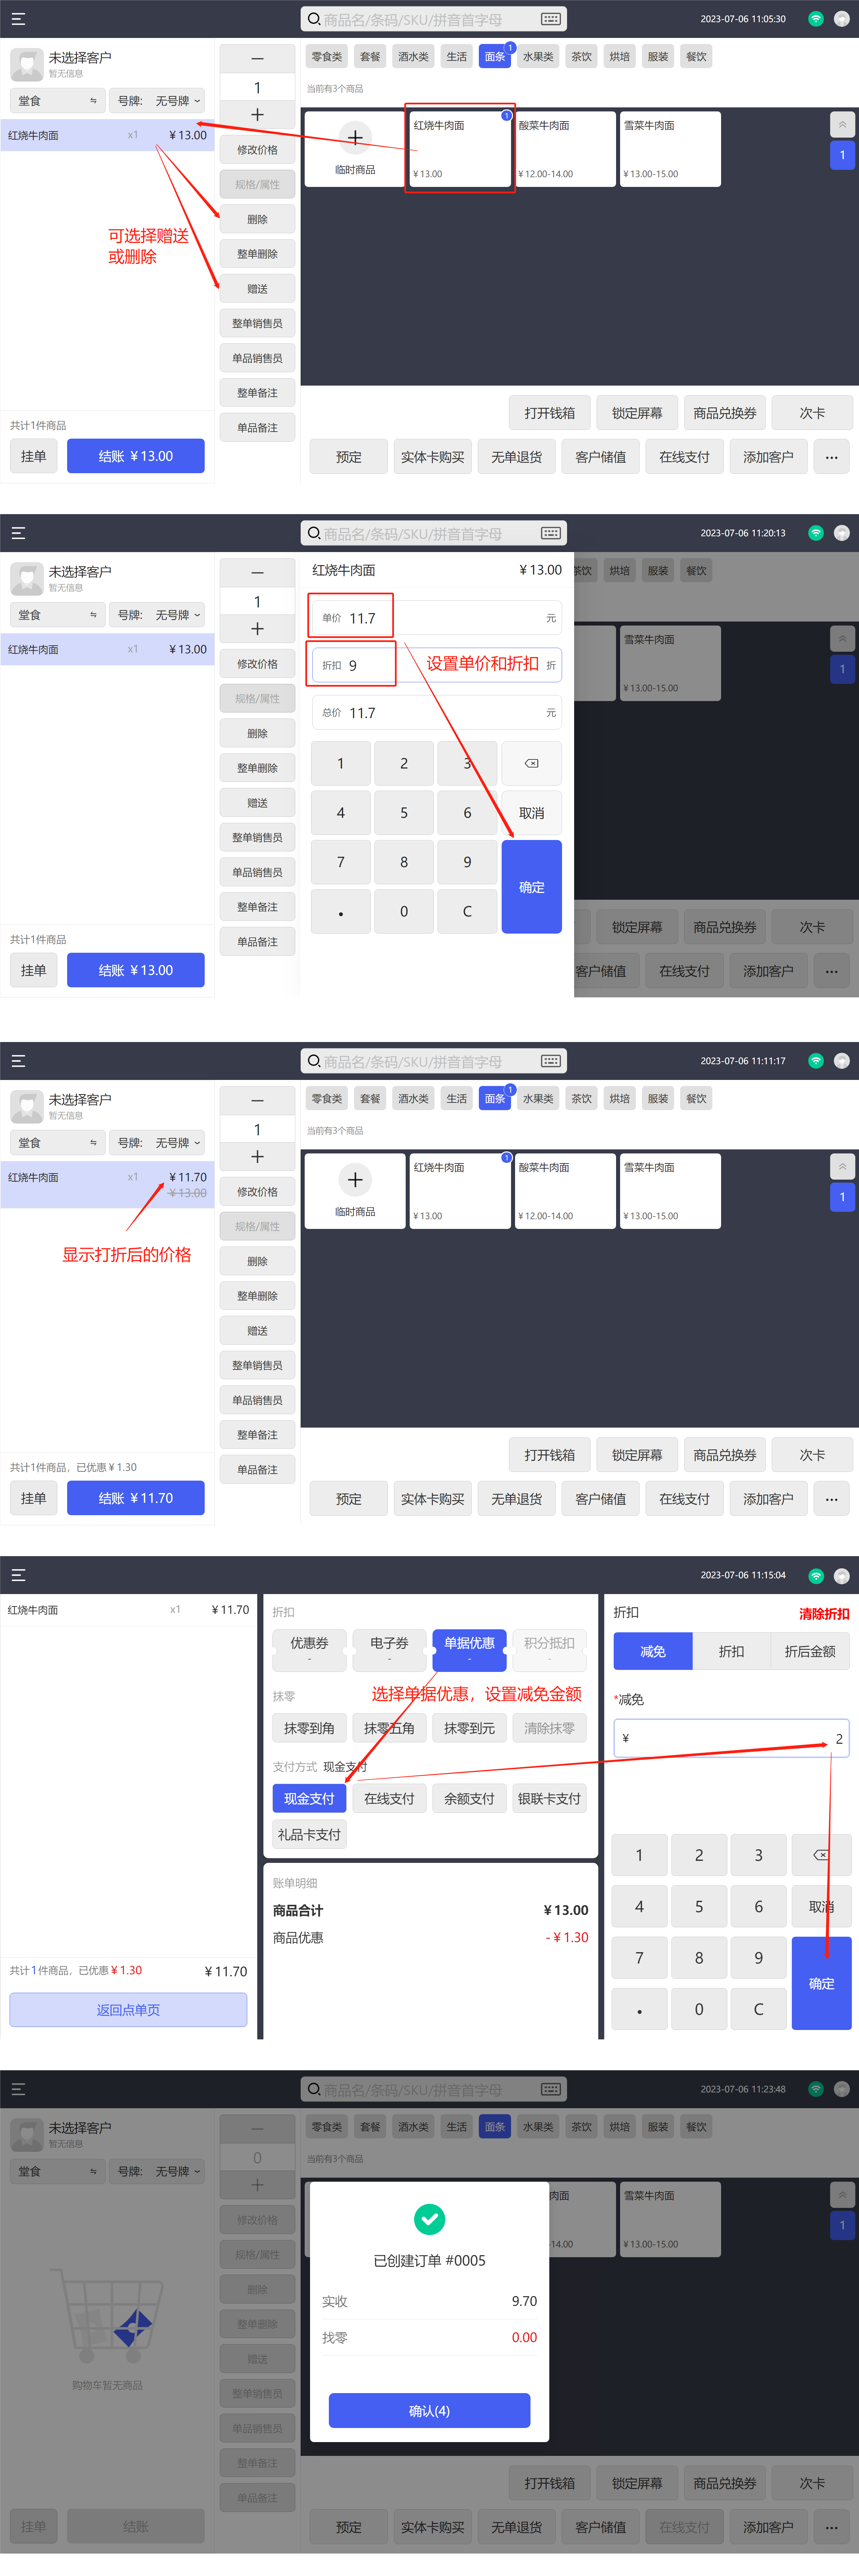The image size is (859, 2576).
Task: Click the ¥ 减免 amount input field
Action: [x=731, y=1738]
